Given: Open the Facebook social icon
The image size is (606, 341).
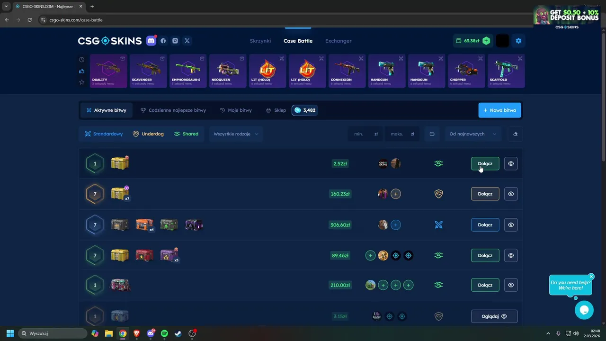Looking at the screenshot, I should 163,41.
